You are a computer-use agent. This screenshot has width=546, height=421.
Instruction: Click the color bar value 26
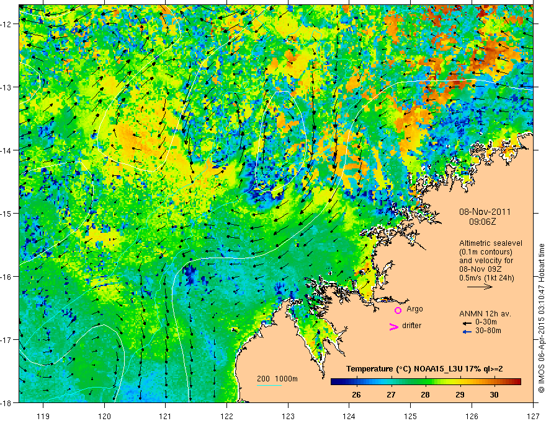(x=356, y=394)
